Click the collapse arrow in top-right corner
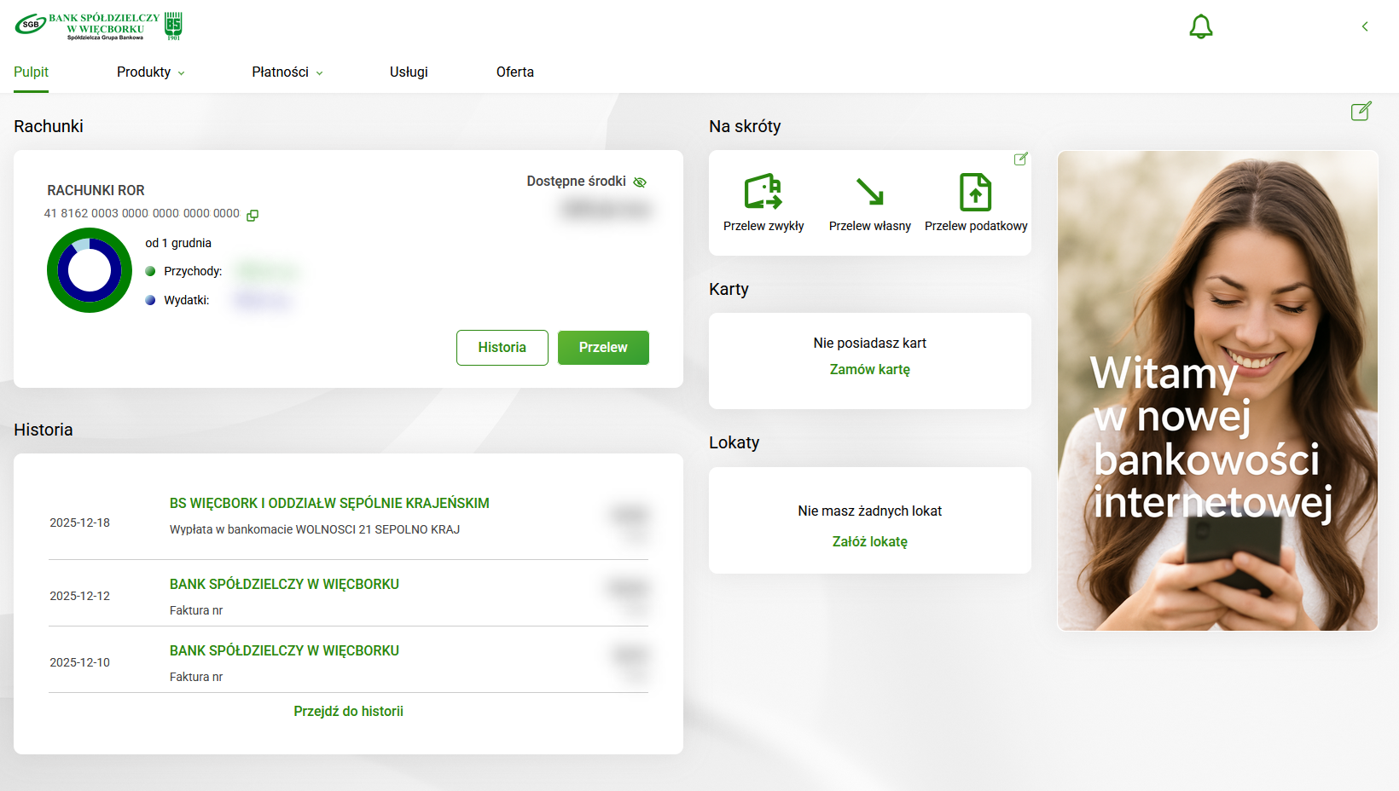 1365,26
